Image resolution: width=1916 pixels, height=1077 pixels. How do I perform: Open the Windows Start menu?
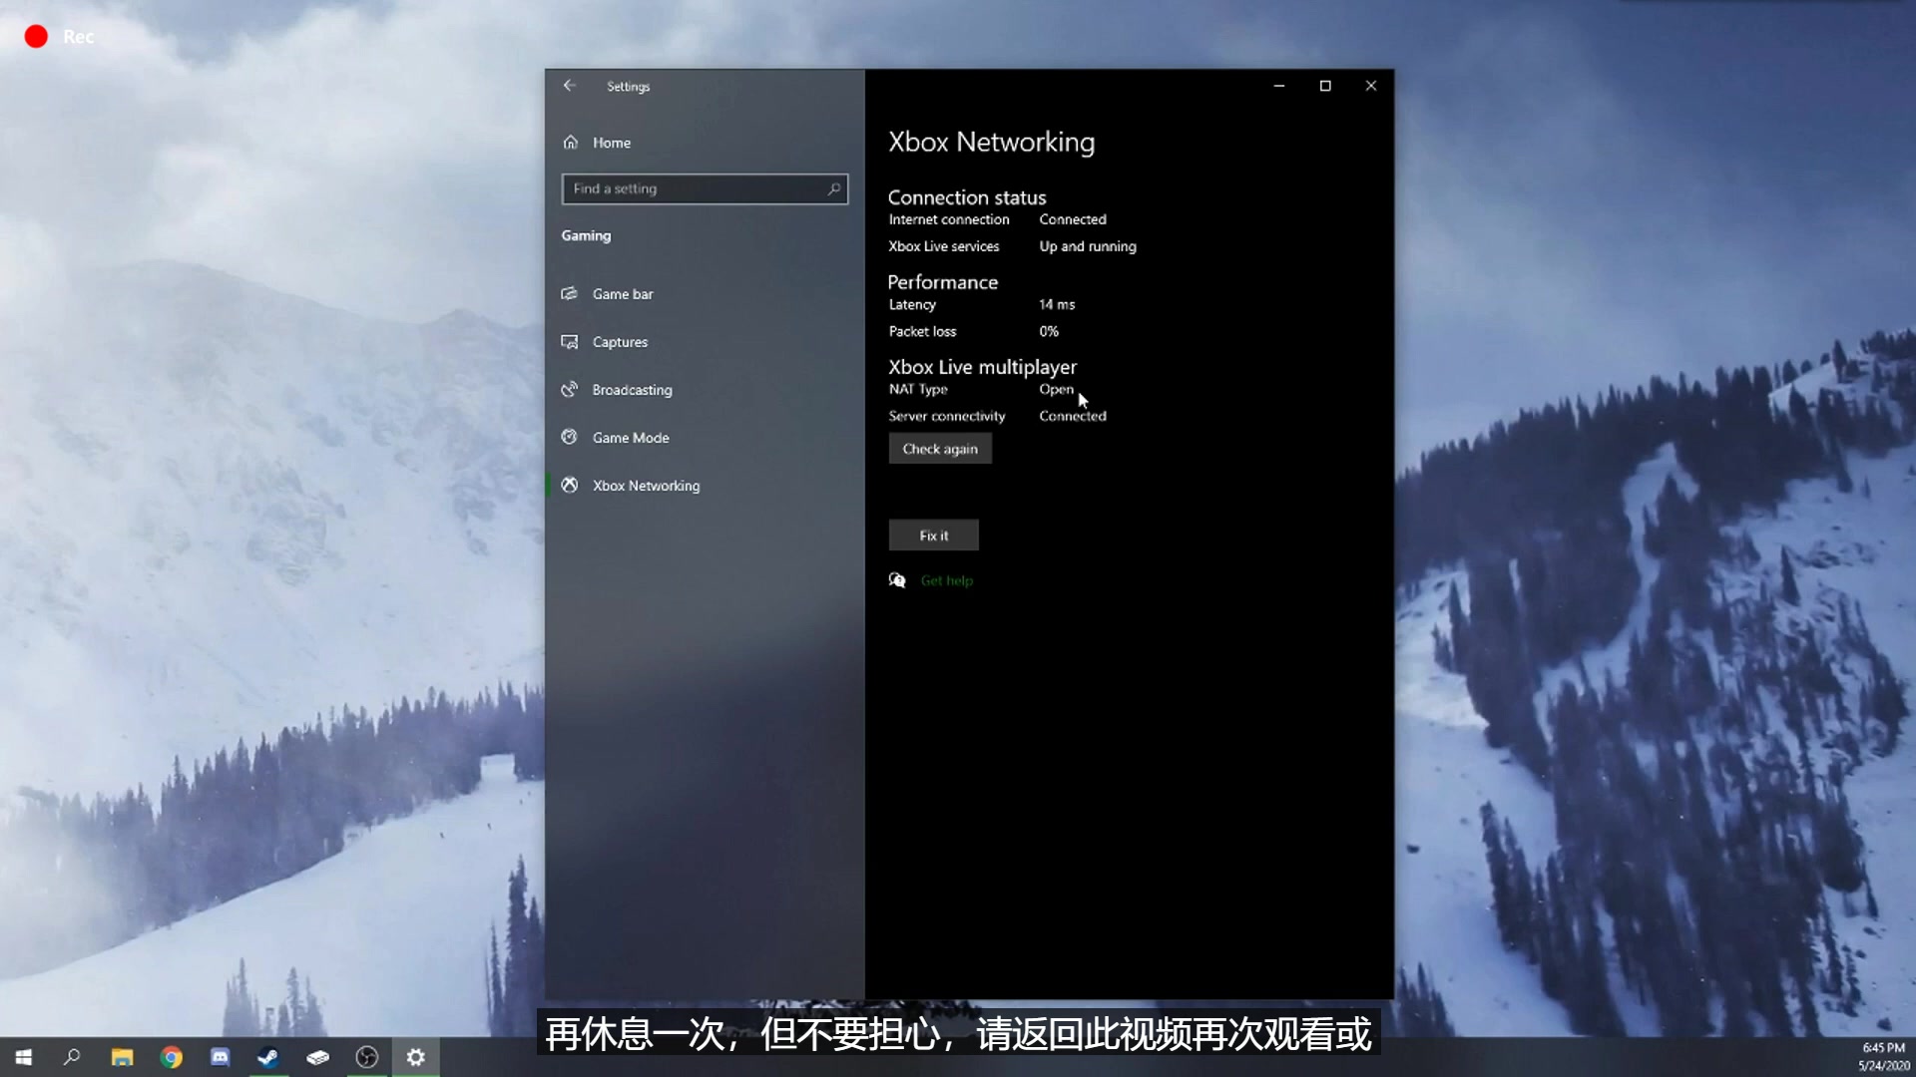pos(24,1057)
